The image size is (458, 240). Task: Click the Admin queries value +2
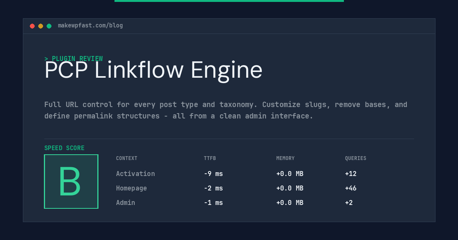349,203
